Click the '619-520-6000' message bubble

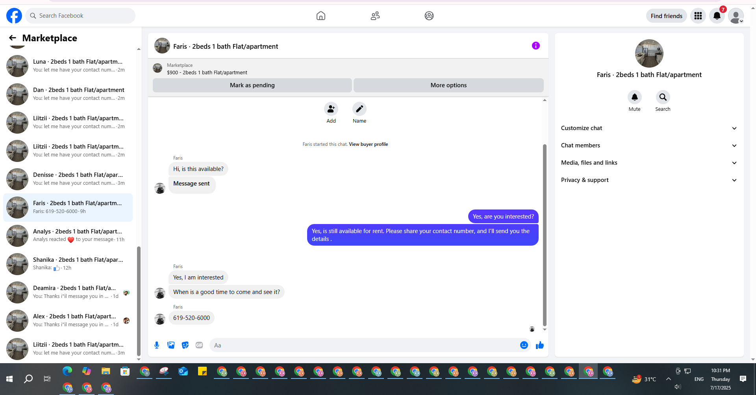(x=191, y=318)
